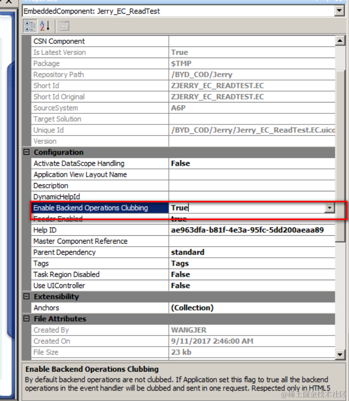Image resolution: width=349 pixels, height=401 pixels.
Task: Click the Package value $TMP
Action: click(181, 63)
